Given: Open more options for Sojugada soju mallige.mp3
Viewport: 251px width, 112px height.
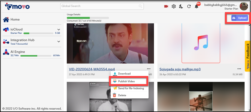Looking at the screenshot, I should (x=239, y=69).
